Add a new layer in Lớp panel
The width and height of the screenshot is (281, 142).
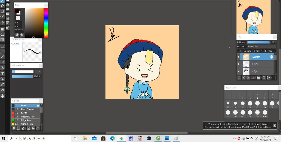[x=239, y=78]
